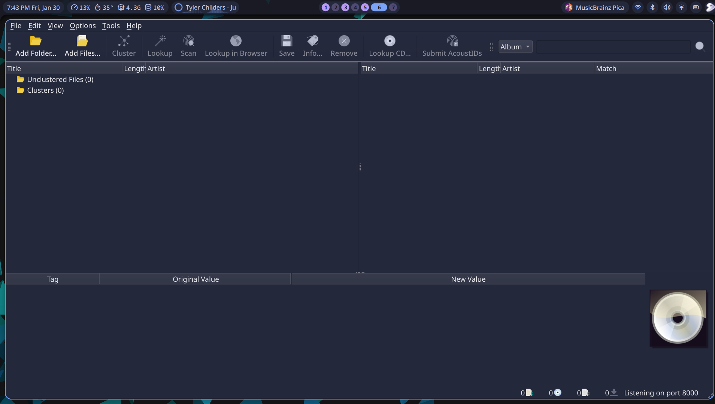Click the Add Folder toolbar icon

tap(36, 41)
